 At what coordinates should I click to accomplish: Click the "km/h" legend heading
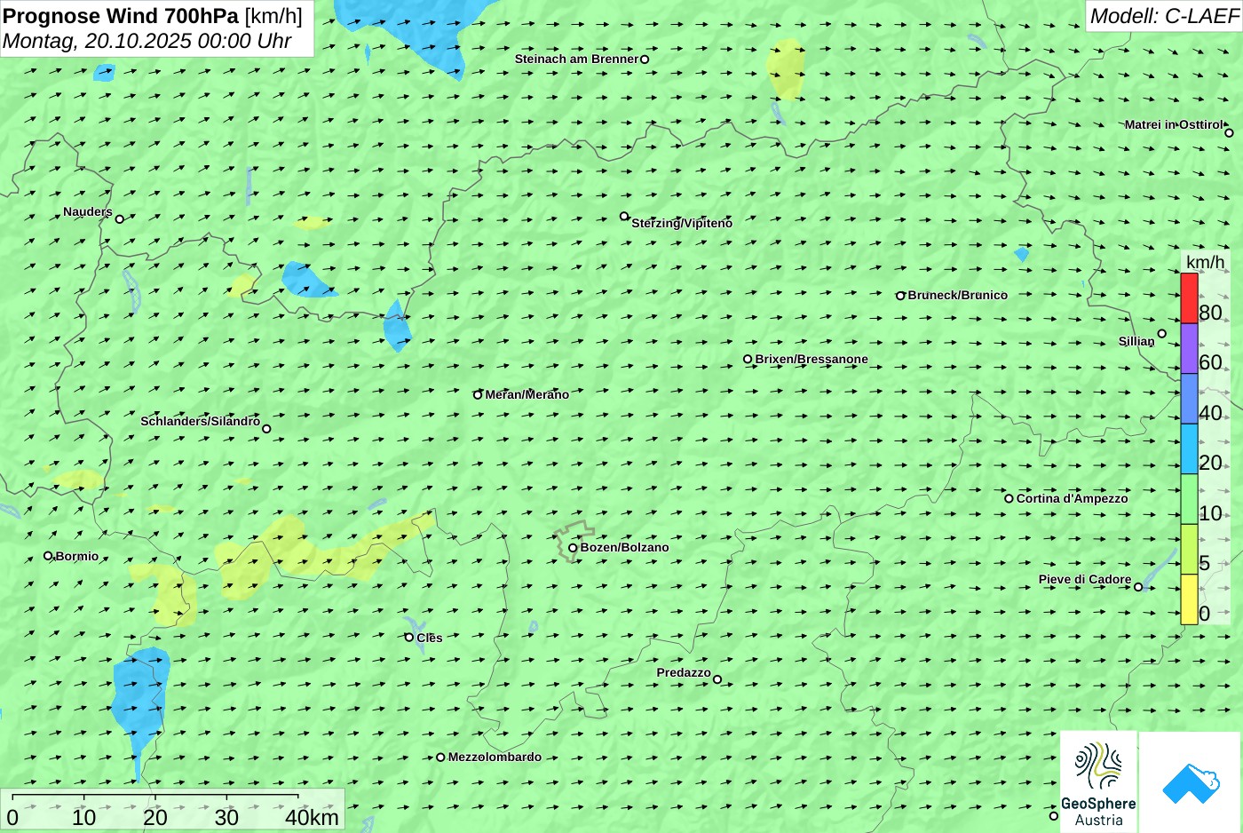click(1205, 262)
